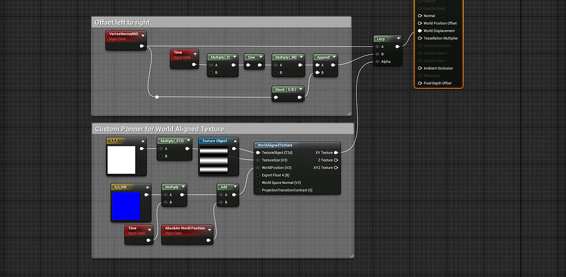The image size is (566, 277).
Task: Click the Sine node output pin
Action: click(x=260, y=65)
